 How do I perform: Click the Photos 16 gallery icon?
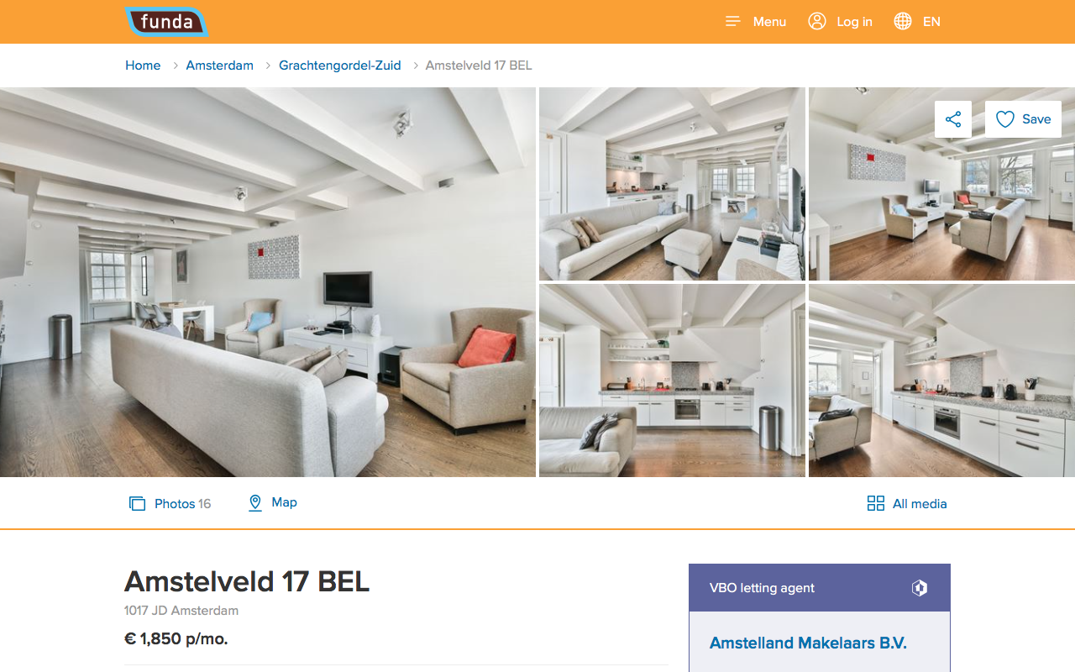coord(137,504)
